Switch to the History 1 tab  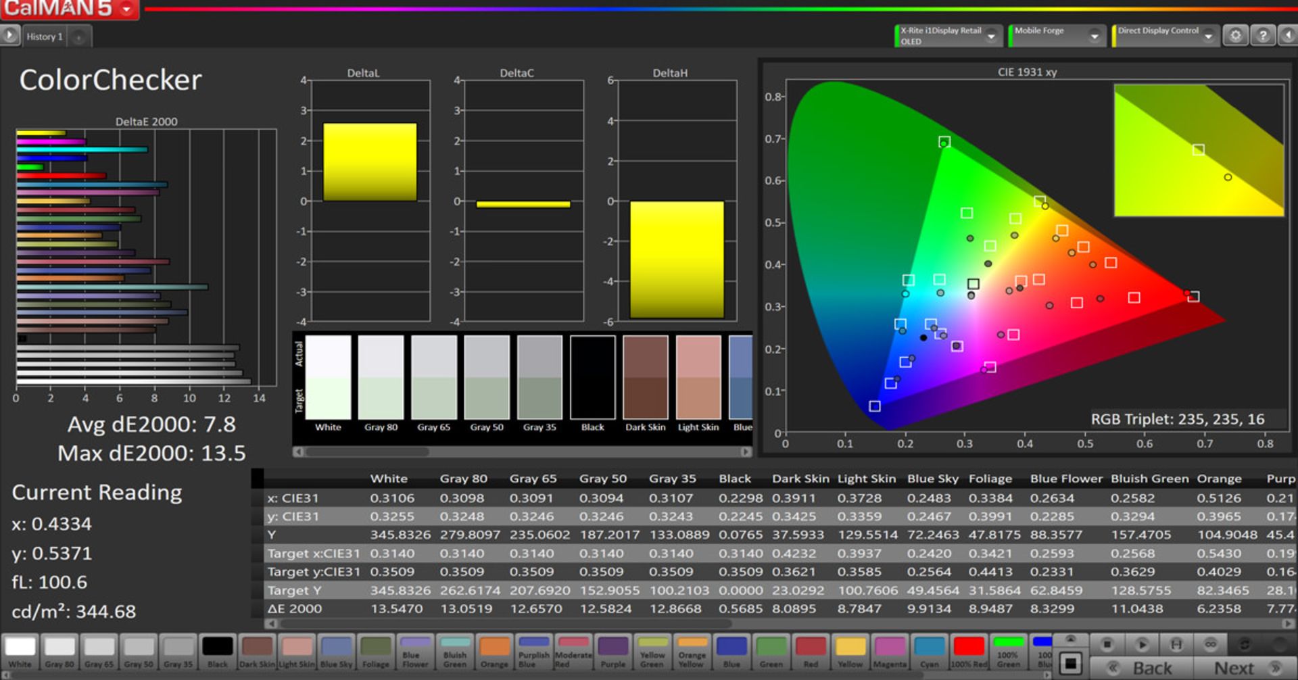click(45, 37)
